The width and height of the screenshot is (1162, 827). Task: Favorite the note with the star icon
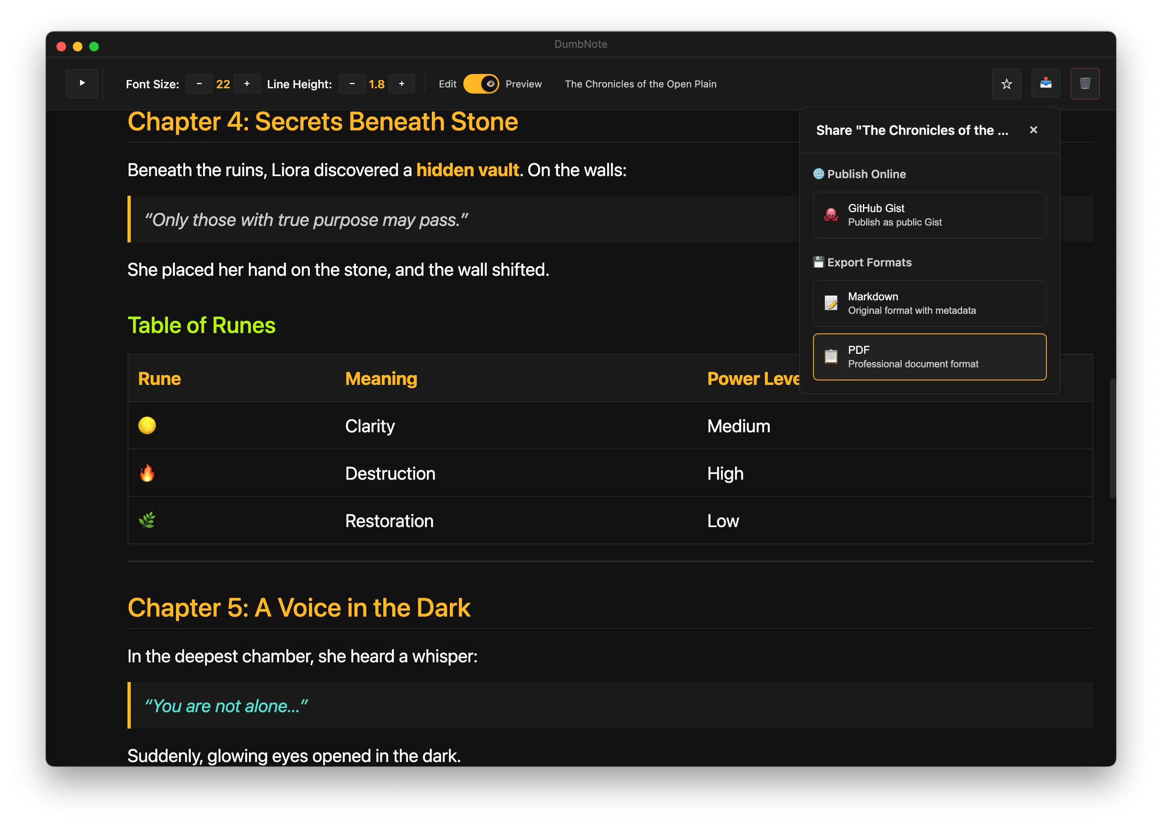click(x=1006, y=83)
